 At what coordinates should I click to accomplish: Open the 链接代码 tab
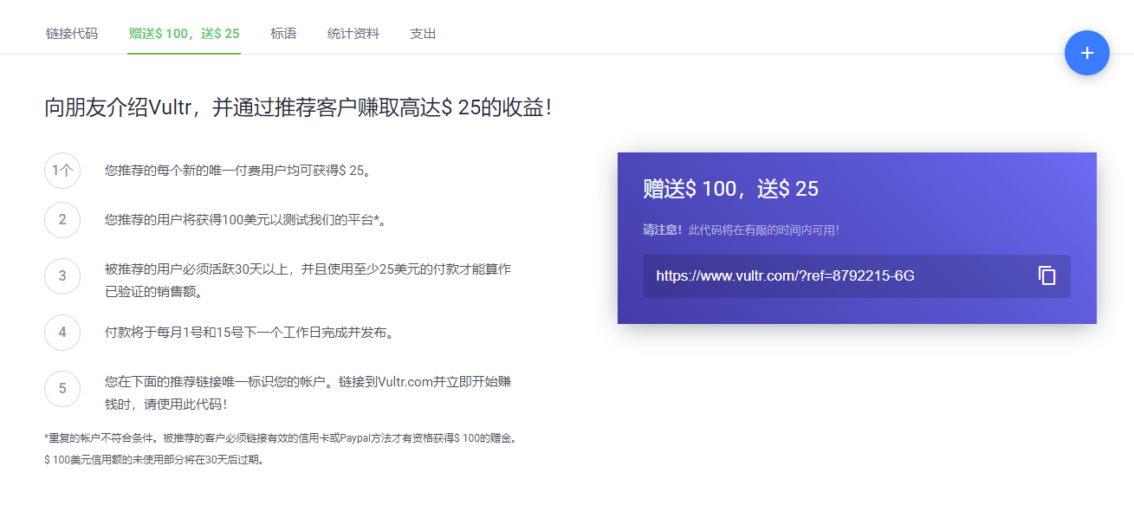tap(72, 34)
